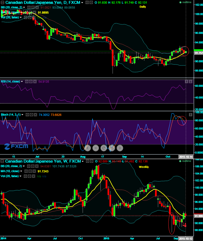Toggle visibility of daily BB indicator
The width and height of the screenshot is (203, 241).
[29, 7]
